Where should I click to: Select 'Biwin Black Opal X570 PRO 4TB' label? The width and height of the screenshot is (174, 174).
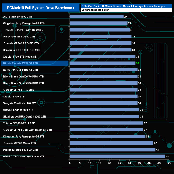click(x=23, y=77)
